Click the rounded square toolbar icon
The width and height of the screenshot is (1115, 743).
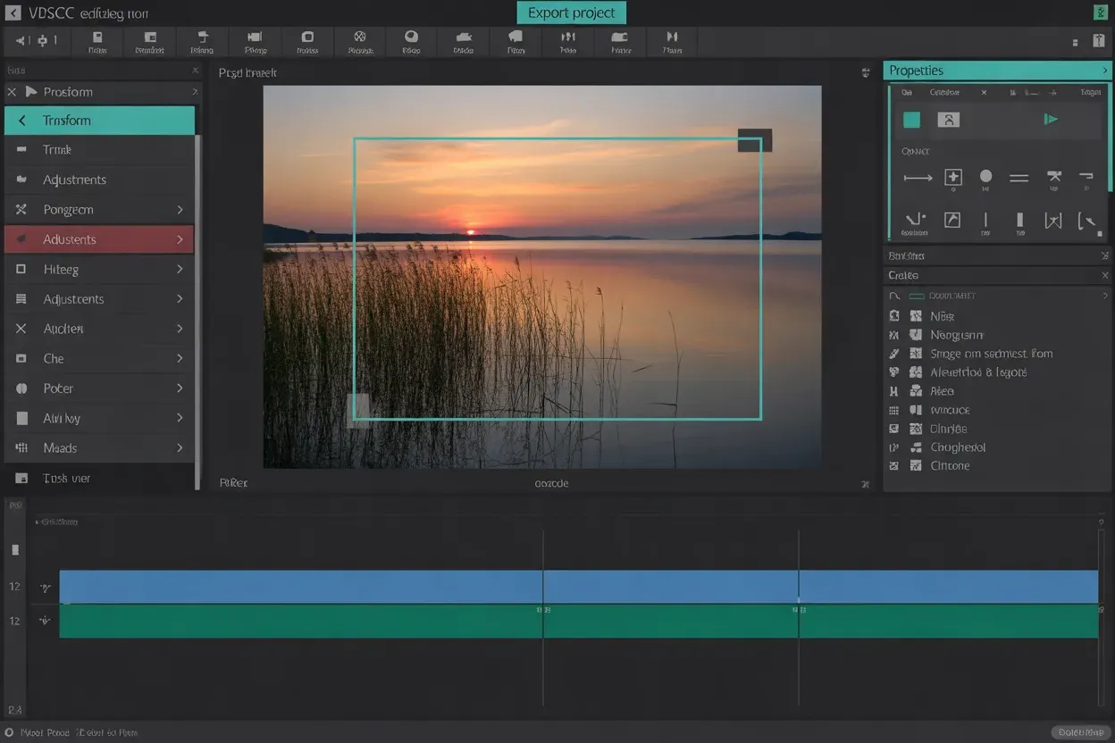[307, 38]
